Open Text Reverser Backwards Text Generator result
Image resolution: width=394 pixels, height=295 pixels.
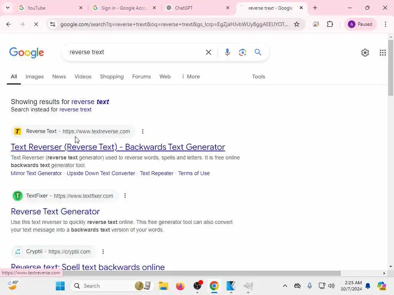pos(118,147)
